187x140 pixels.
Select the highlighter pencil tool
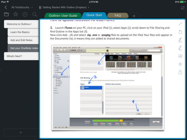point(180,48)
